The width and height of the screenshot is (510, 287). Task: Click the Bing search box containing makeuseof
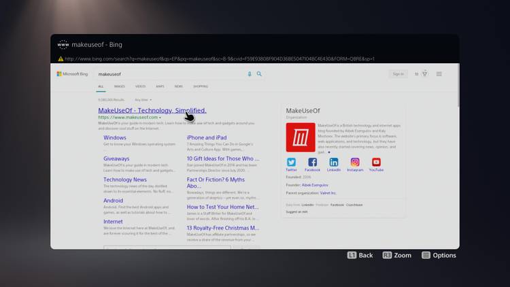(x=170, y=73)
